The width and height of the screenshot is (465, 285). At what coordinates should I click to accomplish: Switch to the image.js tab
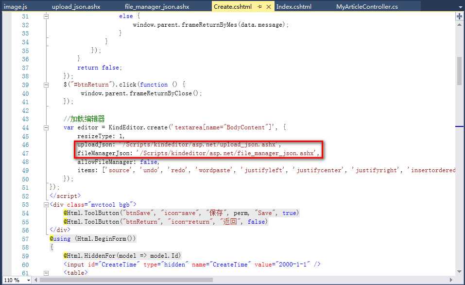[16, 6]
